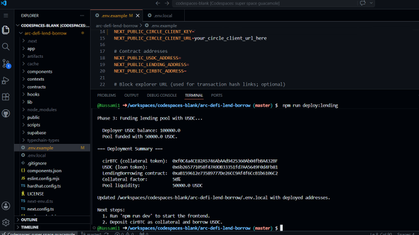Screen dimensions: 419x235
Task: Click the Codespaces remote indicator in status bar
Action: click(x=39, y=233)
